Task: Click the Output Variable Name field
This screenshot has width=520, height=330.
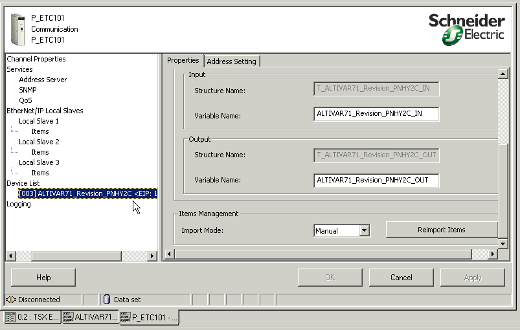Action: tap(376, 181)
